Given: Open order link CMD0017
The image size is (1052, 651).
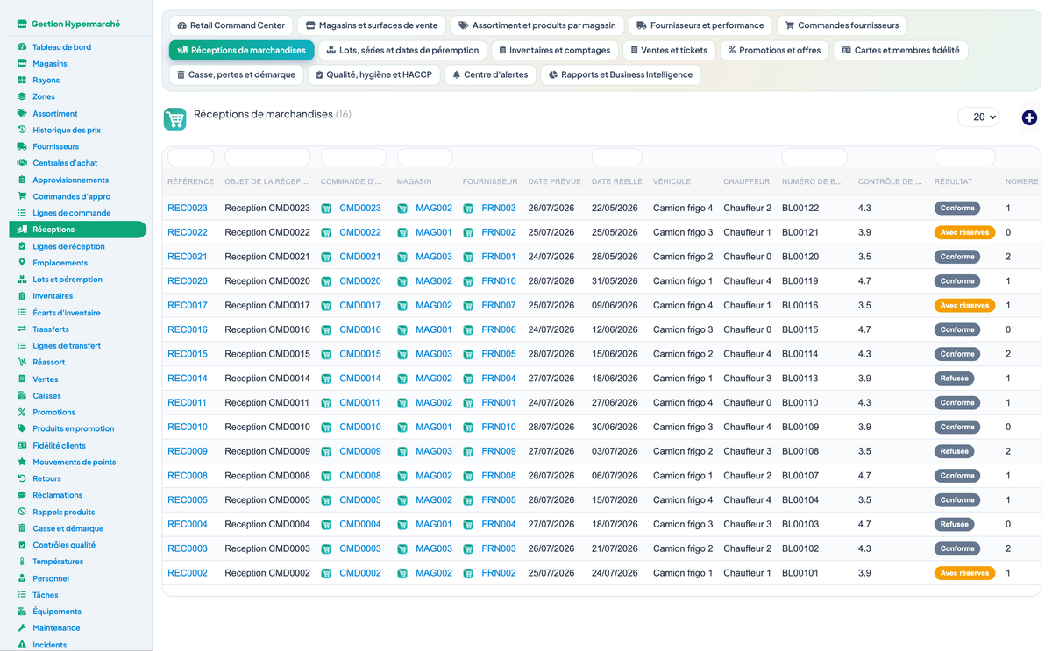Looking at the screenshot, I should (360, 306).
